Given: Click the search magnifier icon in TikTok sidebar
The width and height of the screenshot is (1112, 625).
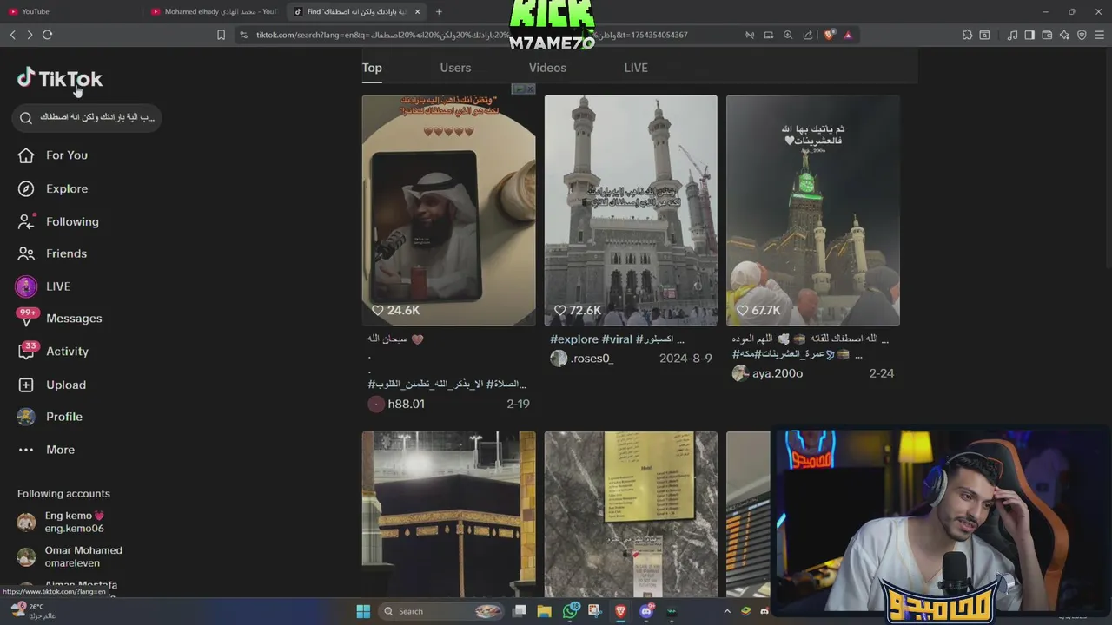Looking at the screenshot, I should 26,117.
